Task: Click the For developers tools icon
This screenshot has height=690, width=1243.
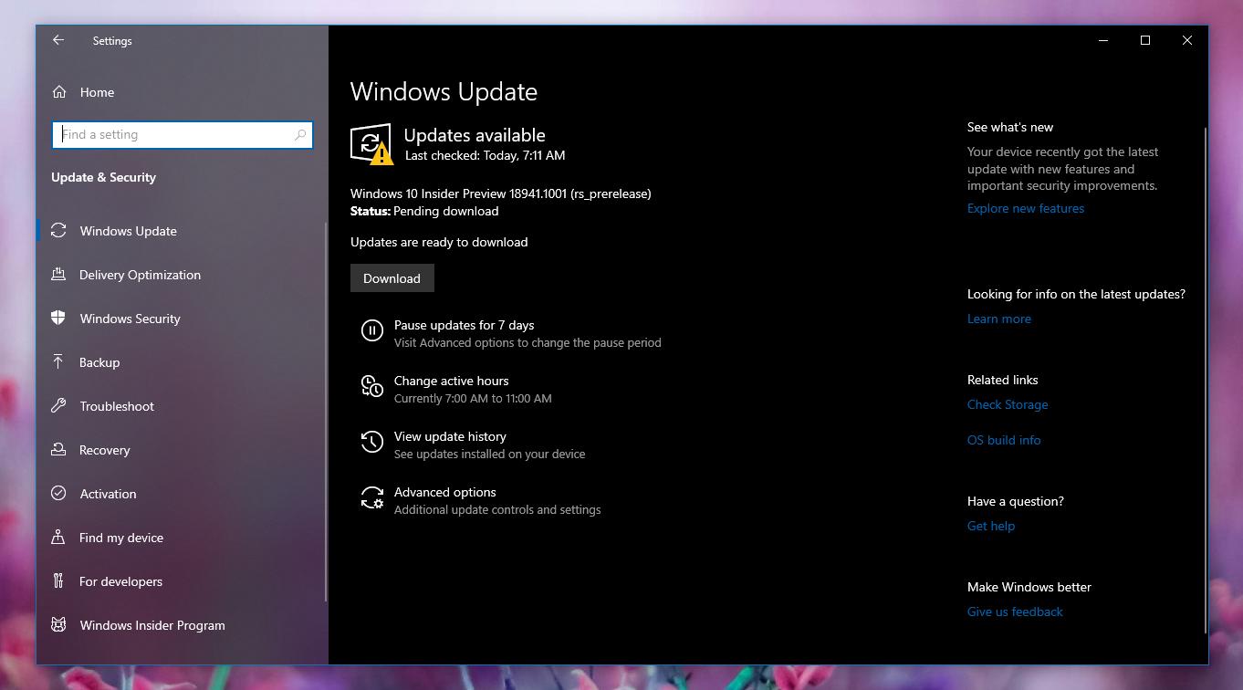Action: tap(59, 581)
